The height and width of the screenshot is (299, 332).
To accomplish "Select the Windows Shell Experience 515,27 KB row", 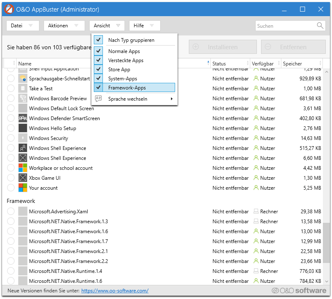I will pos(164,148).
